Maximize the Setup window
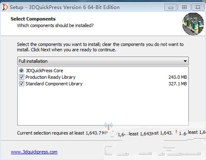 pos(184,7)
